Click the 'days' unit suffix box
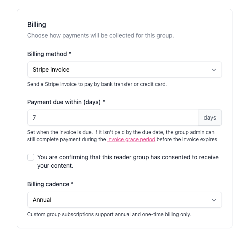243x233 pixels. click(210, 118)
